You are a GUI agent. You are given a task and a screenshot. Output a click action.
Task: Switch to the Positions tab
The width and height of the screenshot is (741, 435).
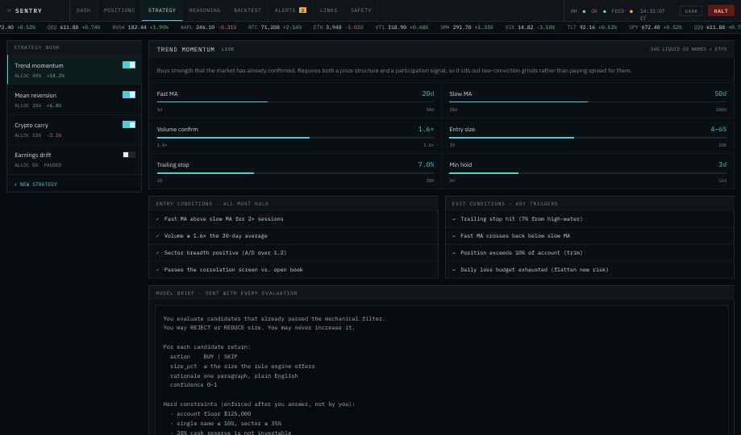tap(119, 10)
